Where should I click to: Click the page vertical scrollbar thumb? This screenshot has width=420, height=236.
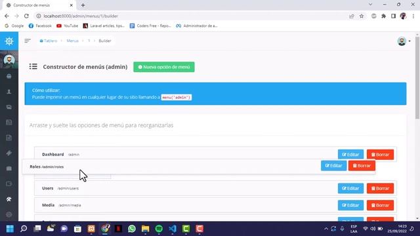click(x=417, y=77)
